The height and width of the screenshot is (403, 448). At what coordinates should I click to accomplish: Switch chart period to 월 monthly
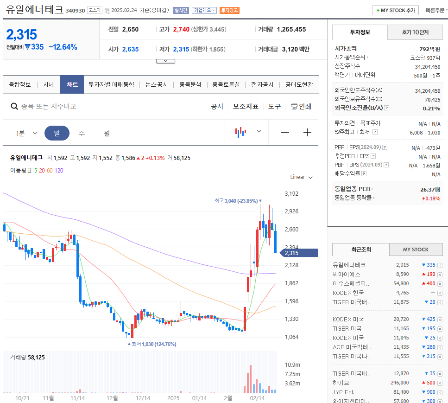click(107, 133)
